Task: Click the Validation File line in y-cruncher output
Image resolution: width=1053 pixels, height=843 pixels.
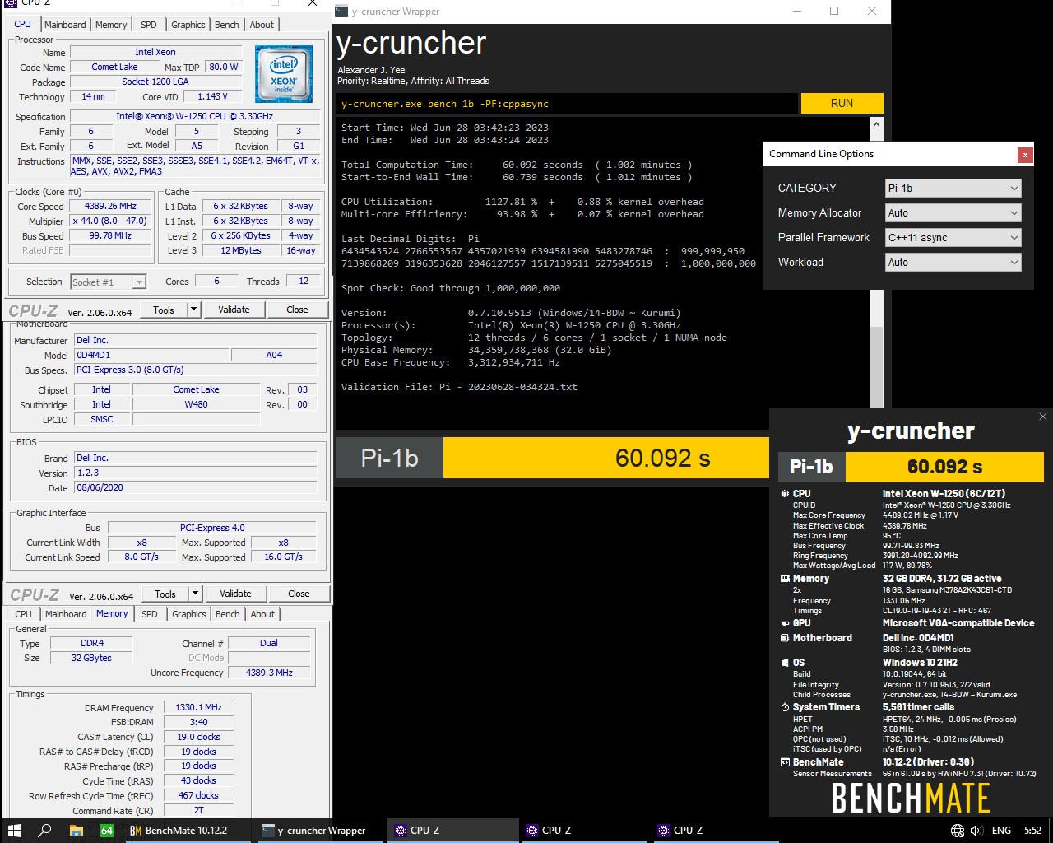Action: tap(459, 387)
